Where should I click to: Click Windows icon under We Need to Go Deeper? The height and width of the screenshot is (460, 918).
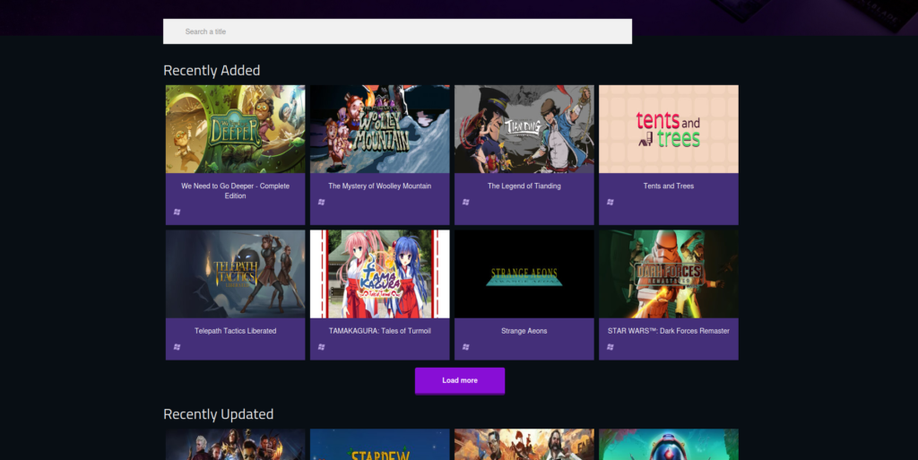click(178, 212)
